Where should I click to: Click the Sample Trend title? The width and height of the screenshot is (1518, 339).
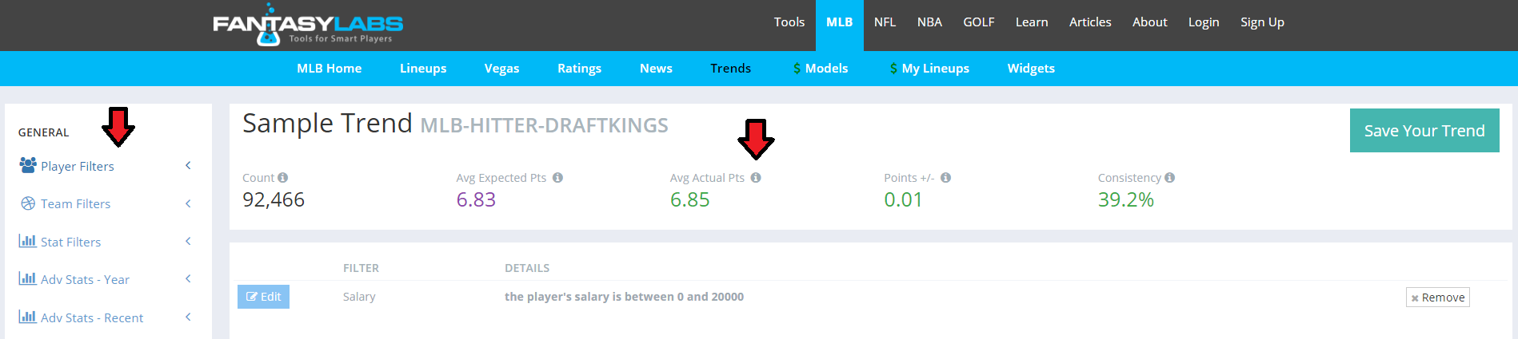[327, 124]
